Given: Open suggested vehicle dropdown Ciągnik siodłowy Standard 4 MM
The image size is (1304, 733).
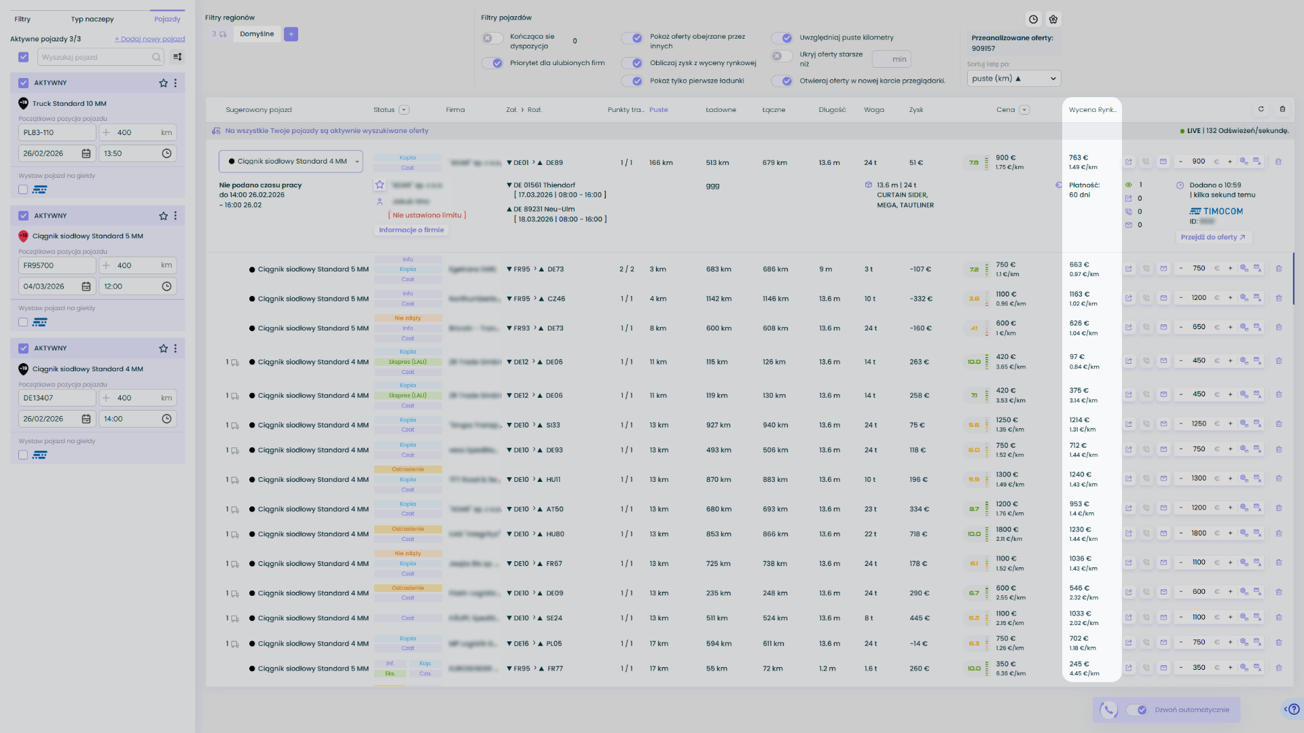Looking at the screenshot, I should [291, 162].
